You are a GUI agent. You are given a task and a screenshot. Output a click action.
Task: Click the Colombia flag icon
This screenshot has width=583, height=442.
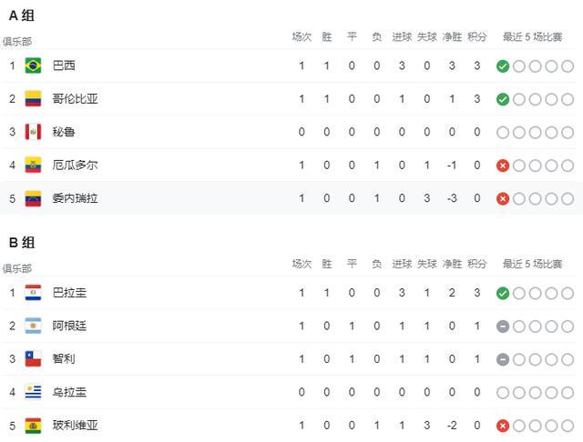(33, 98)
